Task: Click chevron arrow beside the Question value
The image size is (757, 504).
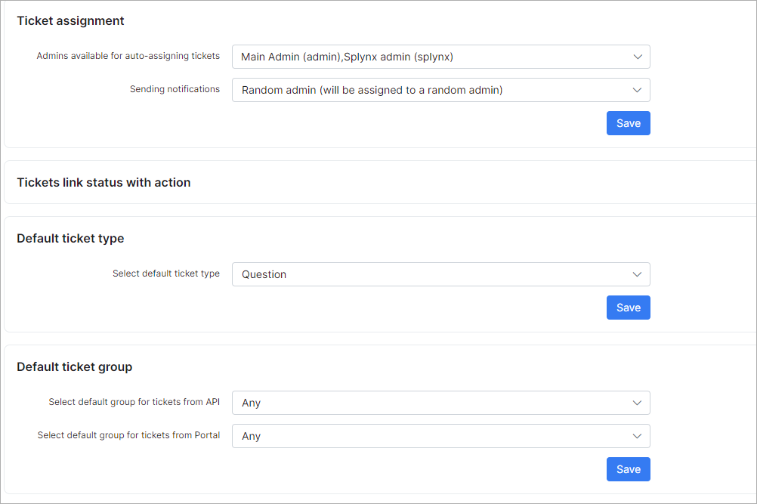Action: (x=637, y=274)
